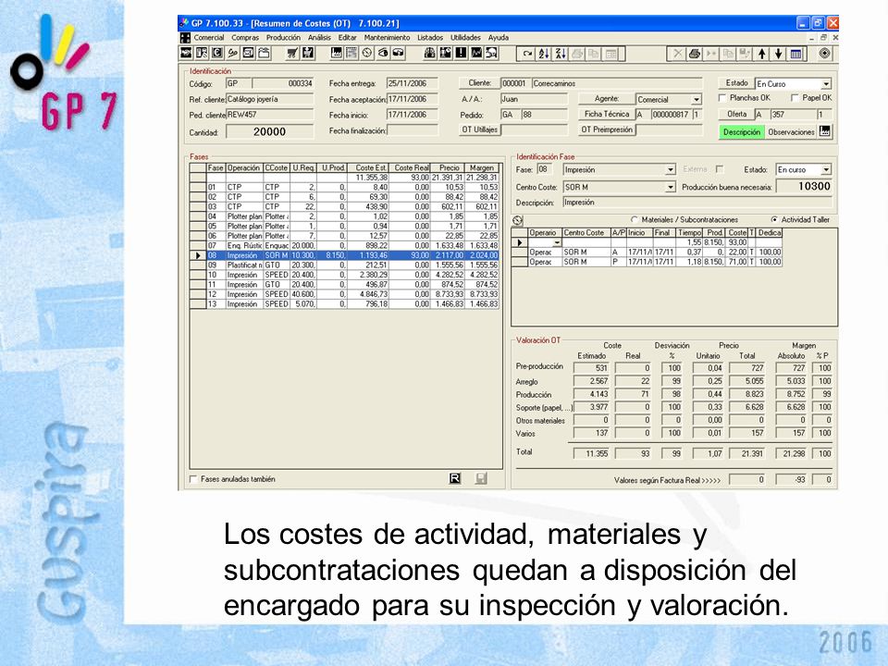The width and height of the screenshot is (888, 666).
Task: Click the floppy disk icon below Fases
Action: click(481, 478)
